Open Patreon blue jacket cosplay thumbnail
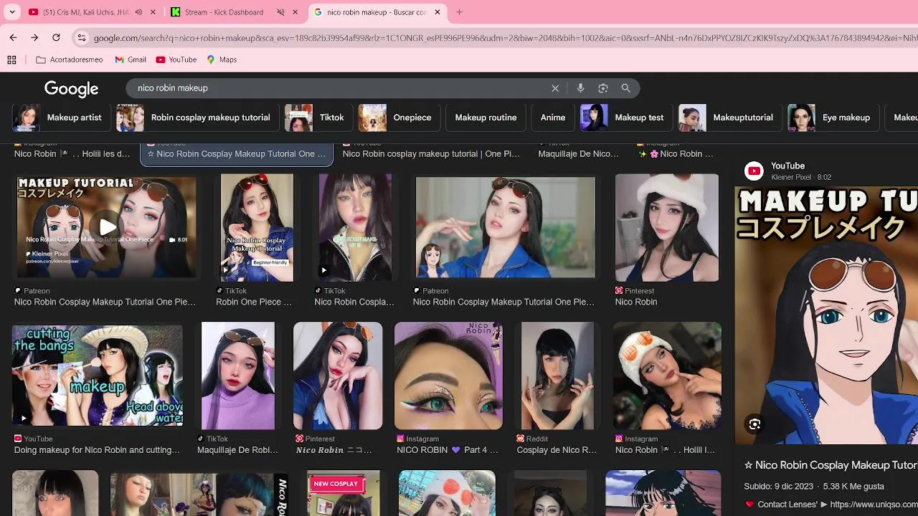918x516 pixels. [506, 227]
